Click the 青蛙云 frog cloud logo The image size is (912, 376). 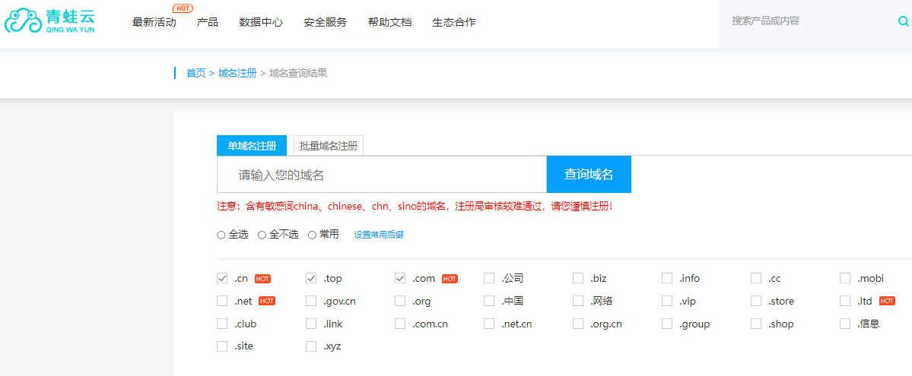(x=49, y=21)
